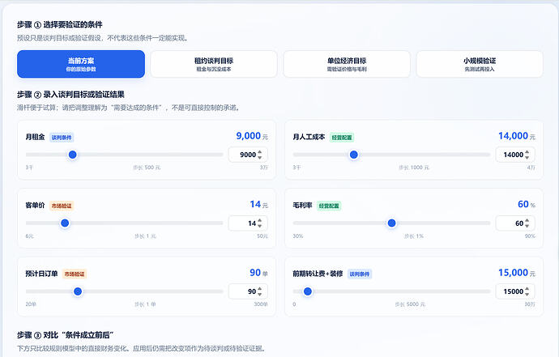Choose the 单位经济目标 preset

[347, 64]
